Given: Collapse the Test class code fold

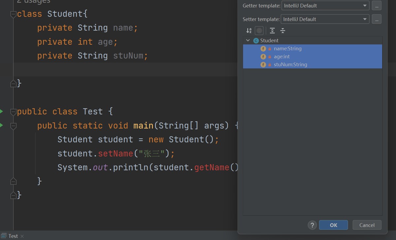Looking at the screenshot, I should tap(13, 112).
